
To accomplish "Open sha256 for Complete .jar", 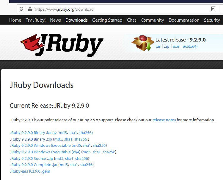I will [x=86, y=165].
